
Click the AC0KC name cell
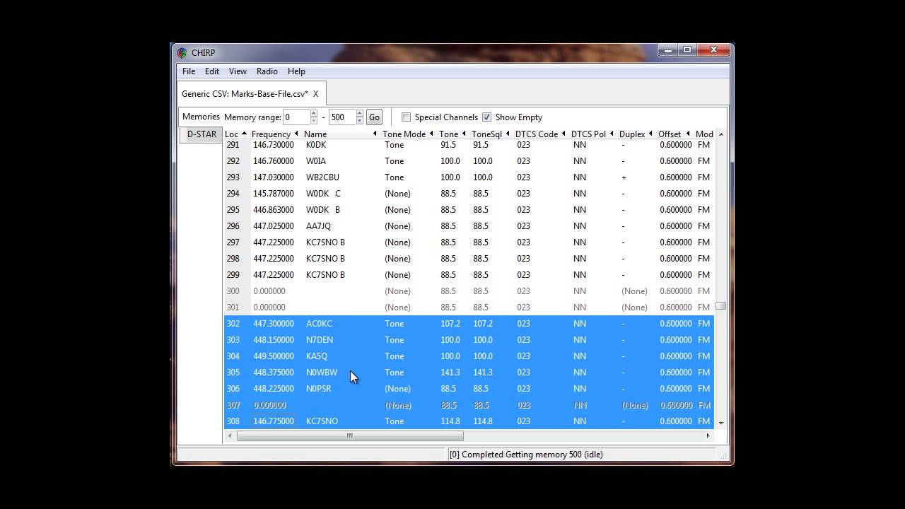point(319,324)
